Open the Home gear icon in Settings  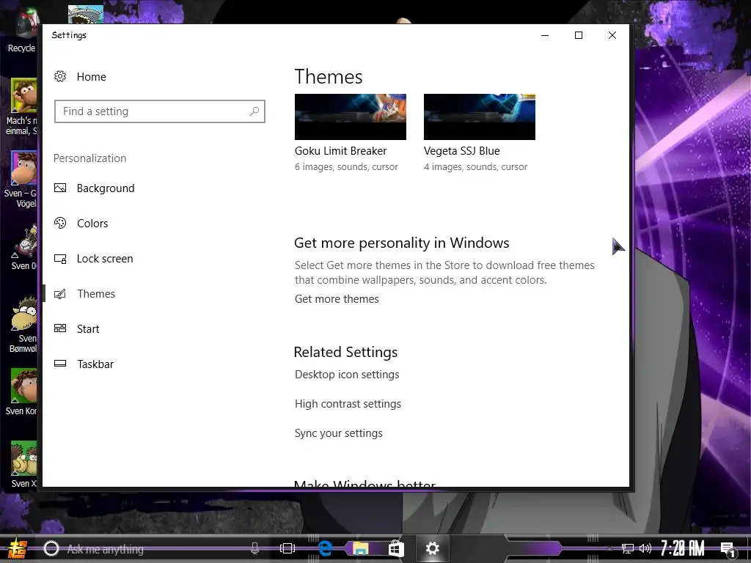[x=60, y=76]
